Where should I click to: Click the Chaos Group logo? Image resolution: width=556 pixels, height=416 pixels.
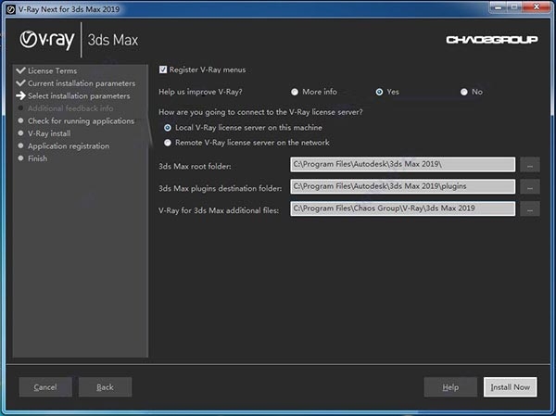pyautogui.click(x=486, y=40)
